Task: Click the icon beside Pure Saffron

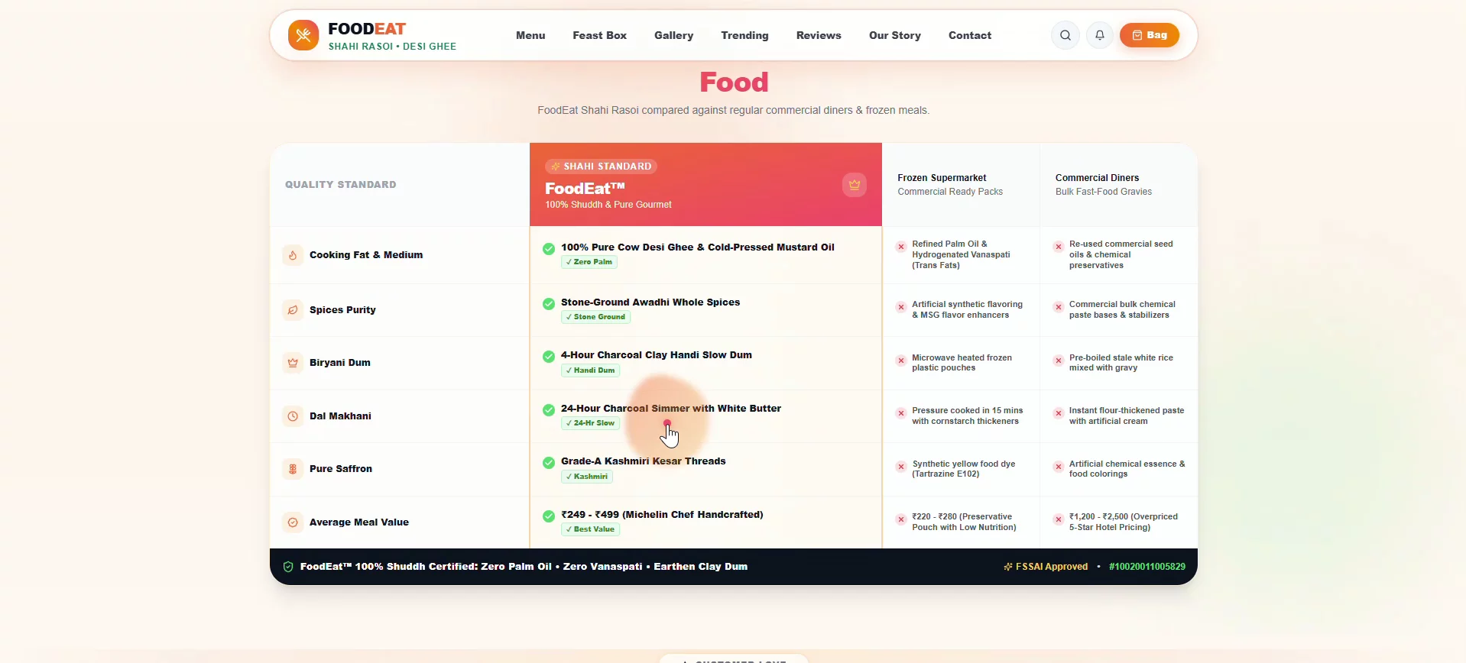Action: point(293,469)
